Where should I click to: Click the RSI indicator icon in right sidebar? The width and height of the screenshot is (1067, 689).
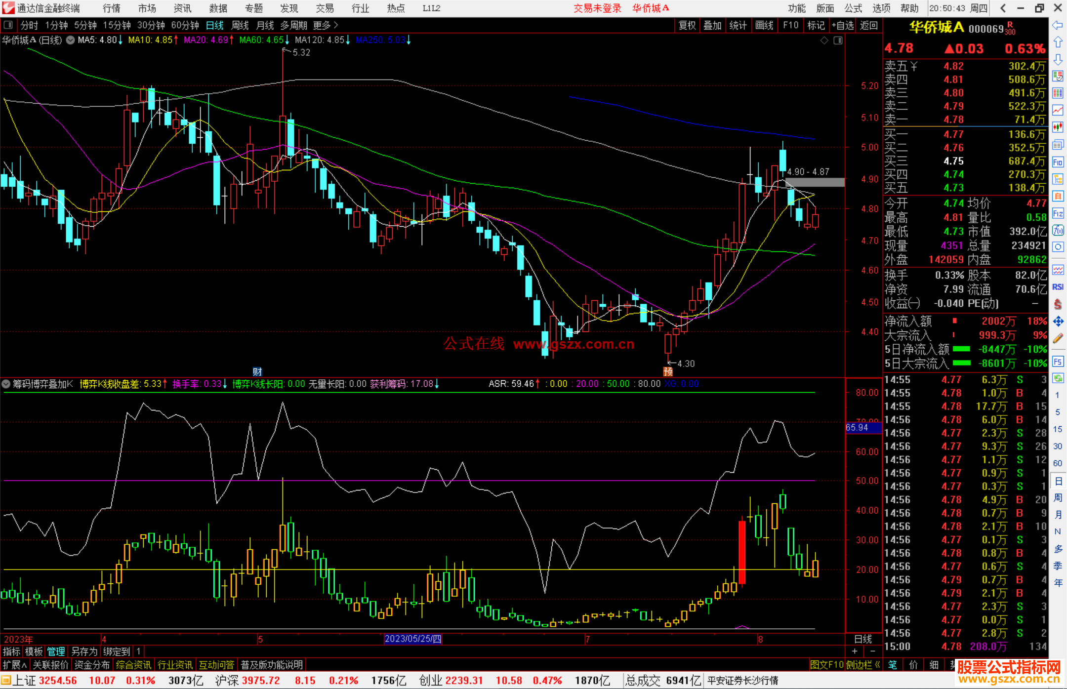pyautogui.click(x=1058, y=287)
